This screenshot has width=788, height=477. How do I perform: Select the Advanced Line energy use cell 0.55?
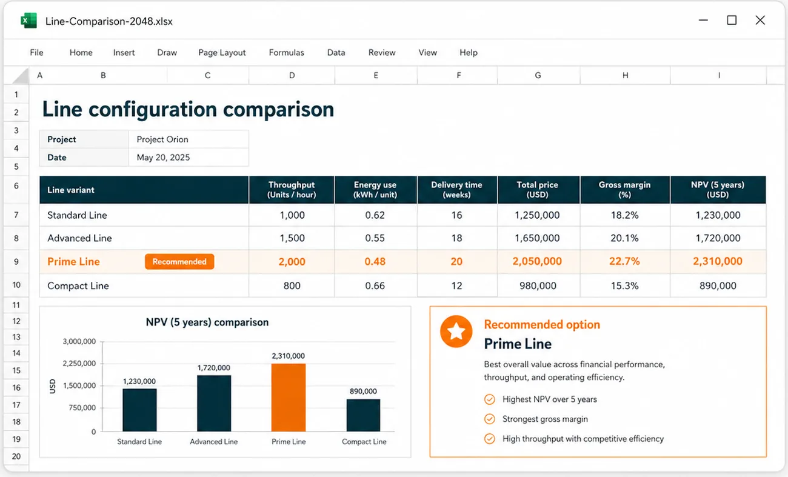click(x=376, y=238)
